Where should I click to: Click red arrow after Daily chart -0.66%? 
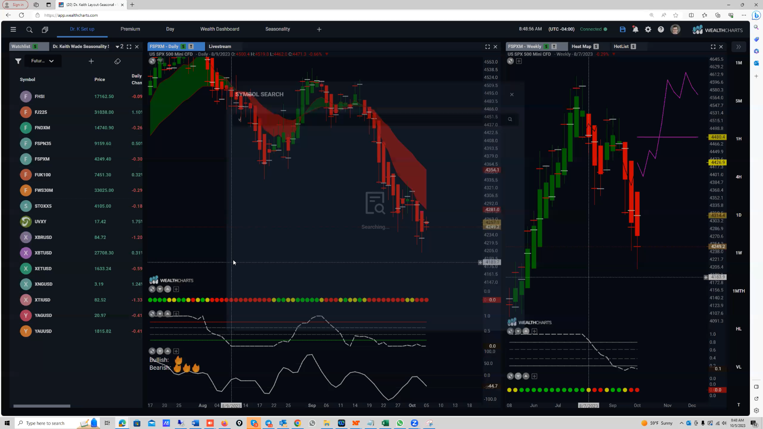(x=327, y=54)
